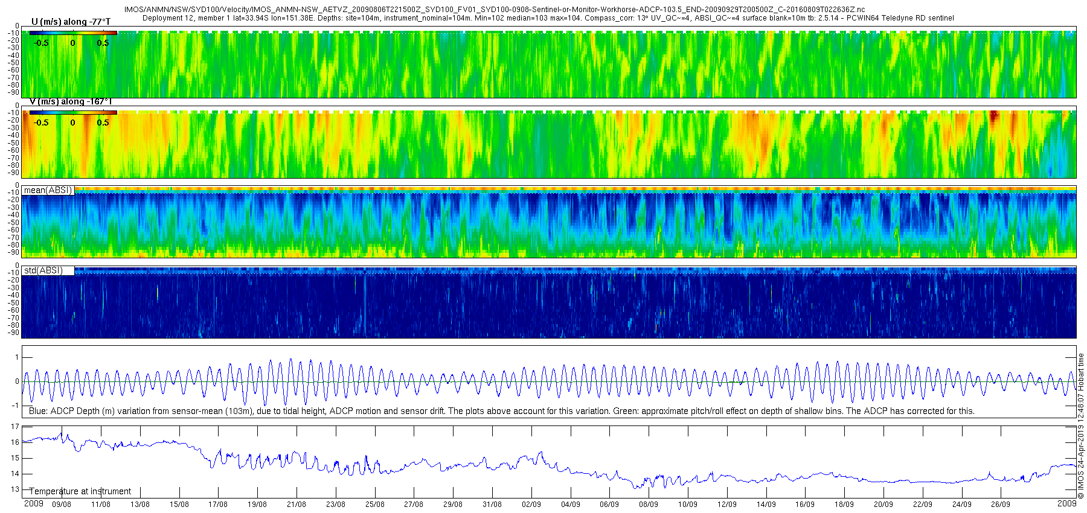Click the '15/08' date tick label
1087x513 pixels.
pyautogui.click(x=179, y=504)
